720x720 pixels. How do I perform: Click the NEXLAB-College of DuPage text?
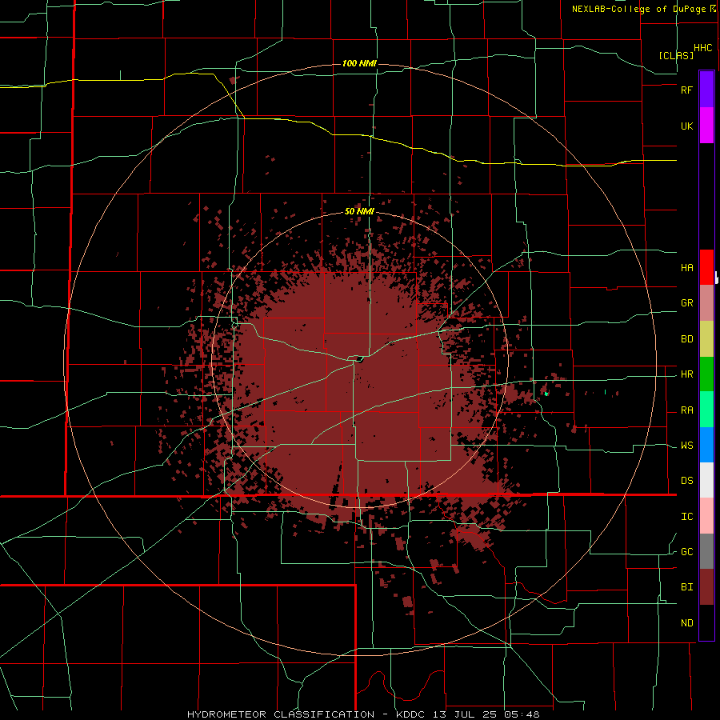point(640,9)
